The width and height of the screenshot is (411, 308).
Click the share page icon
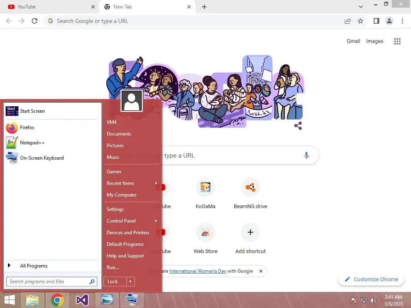point(348,21)
